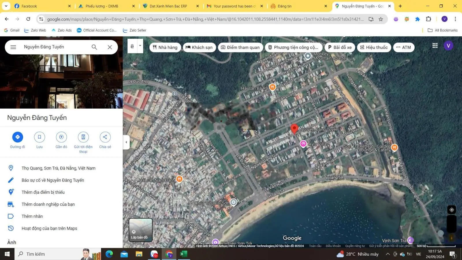Open the Google apps grid
The image size is (462, 260).
pyautogui.click(x=435, y=46)
